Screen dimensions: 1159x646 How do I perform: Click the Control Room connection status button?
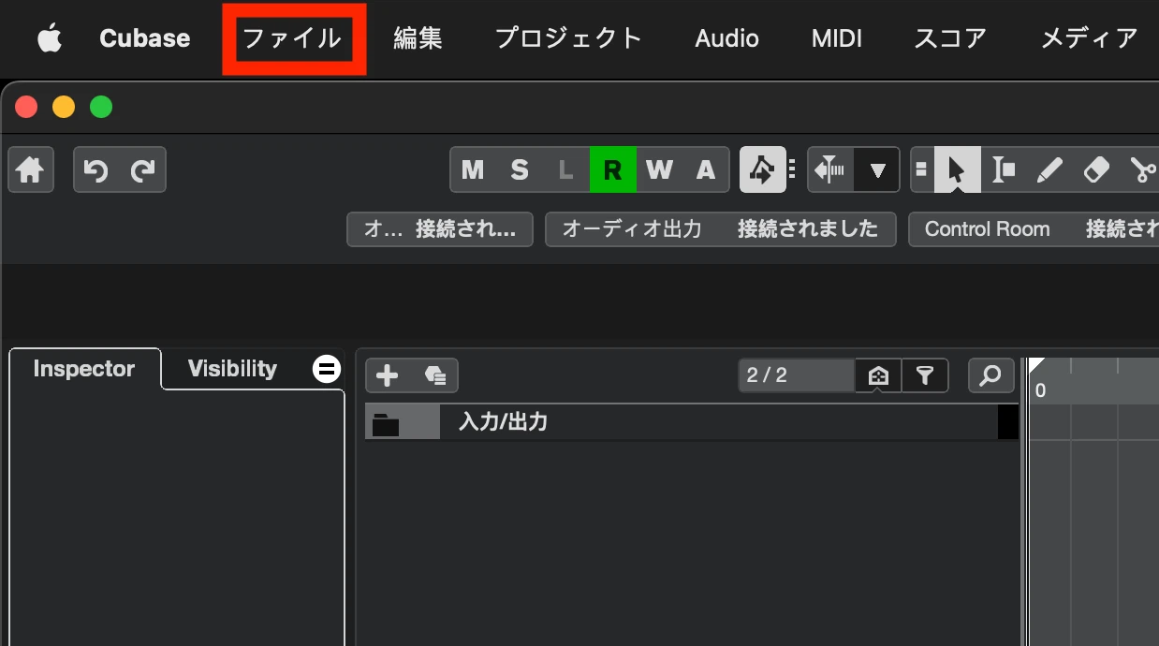tap(1034, 229)
